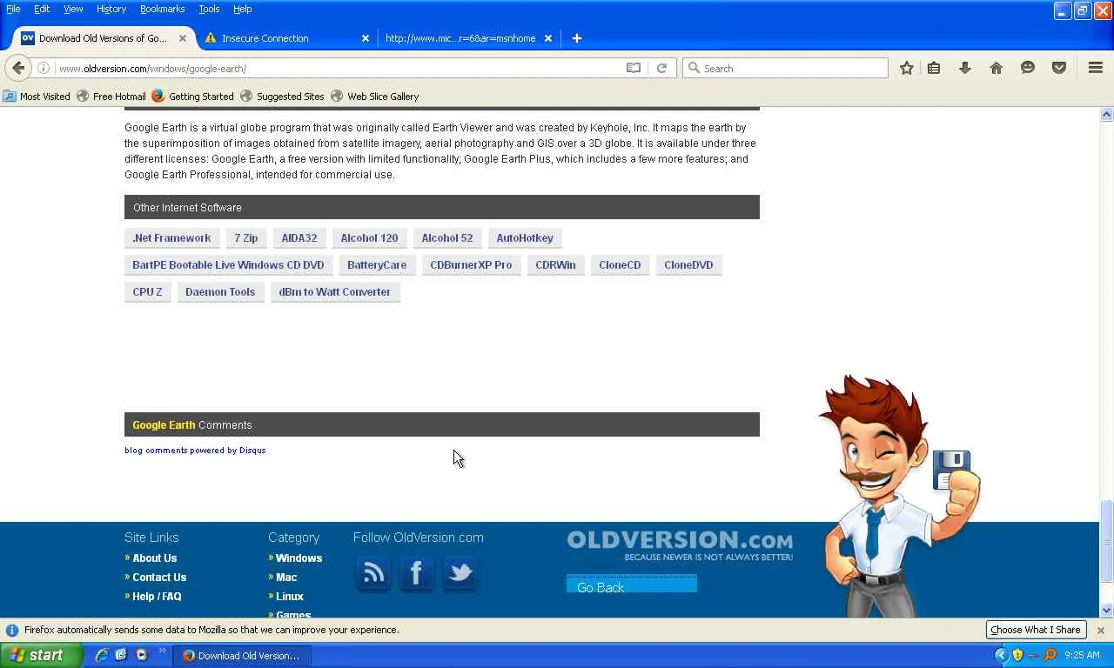Open the AIDA32 software link
The width and height of the screenshot is (1114, 668).
coord(299,238)
